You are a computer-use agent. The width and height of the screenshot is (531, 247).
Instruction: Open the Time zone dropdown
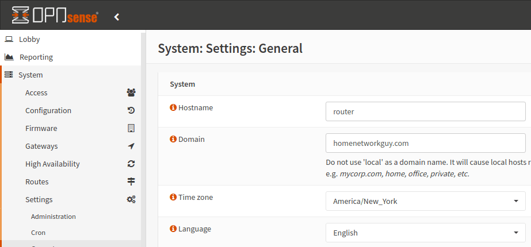(x=425, y=201)
